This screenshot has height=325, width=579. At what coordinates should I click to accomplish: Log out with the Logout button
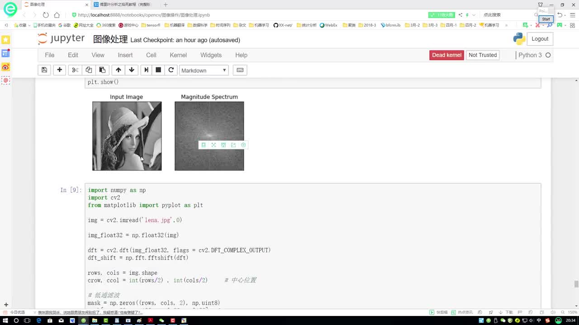pos(540,39)
